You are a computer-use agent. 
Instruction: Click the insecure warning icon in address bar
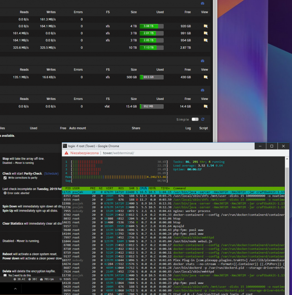point(67,153)
